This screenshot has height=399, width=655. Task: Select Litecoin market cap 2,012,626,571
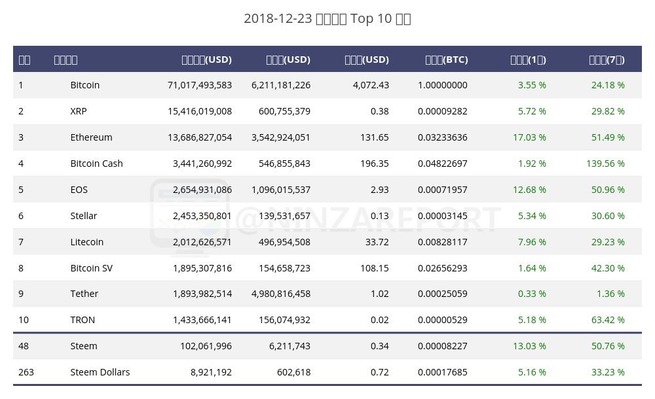pyautogui.click(x=202, y=242)
